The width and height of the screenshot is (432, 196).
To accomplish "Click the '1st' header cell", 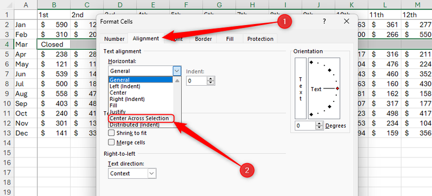I will 54,15.
